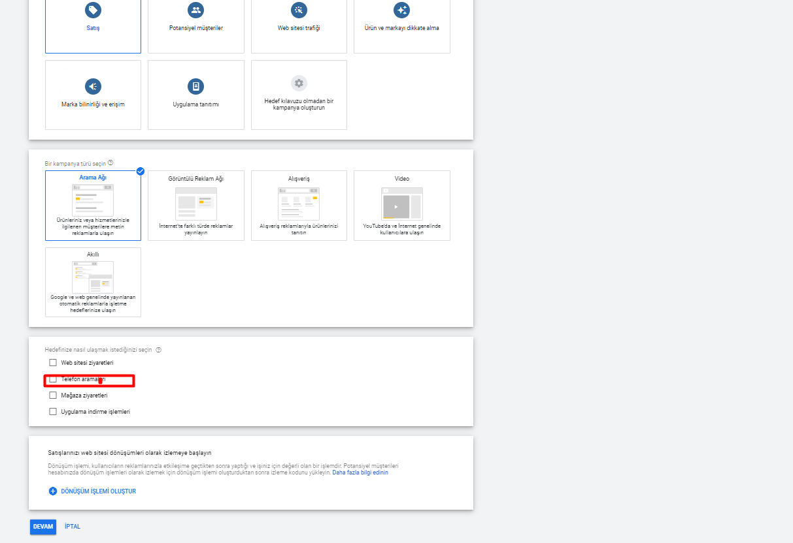This screenshot has width=793, height=543.
Task: Tick the Mağaza ziyaretleri checkbox
Action: click(x=53, y=395)
